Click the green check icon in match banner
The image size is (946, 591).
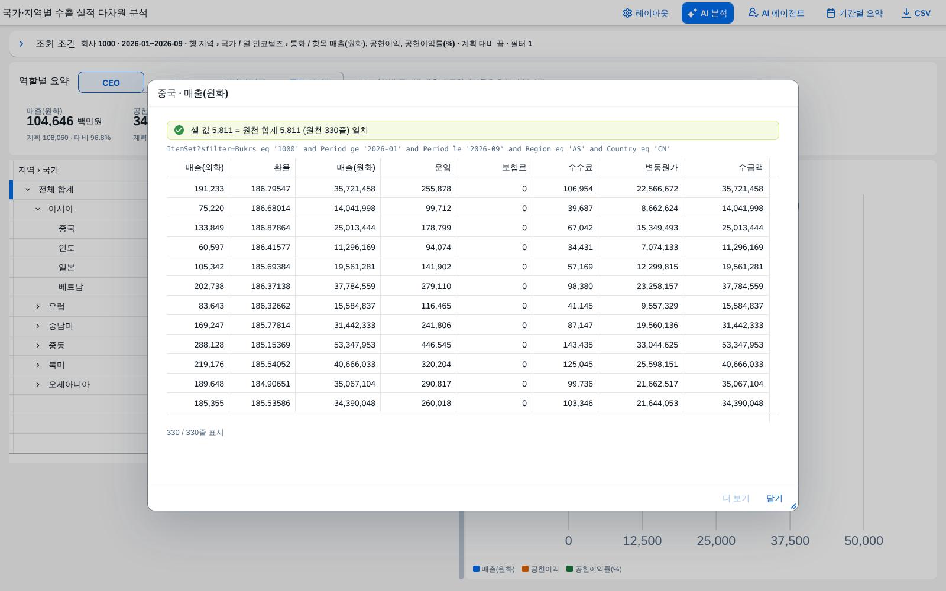[179, 130]
